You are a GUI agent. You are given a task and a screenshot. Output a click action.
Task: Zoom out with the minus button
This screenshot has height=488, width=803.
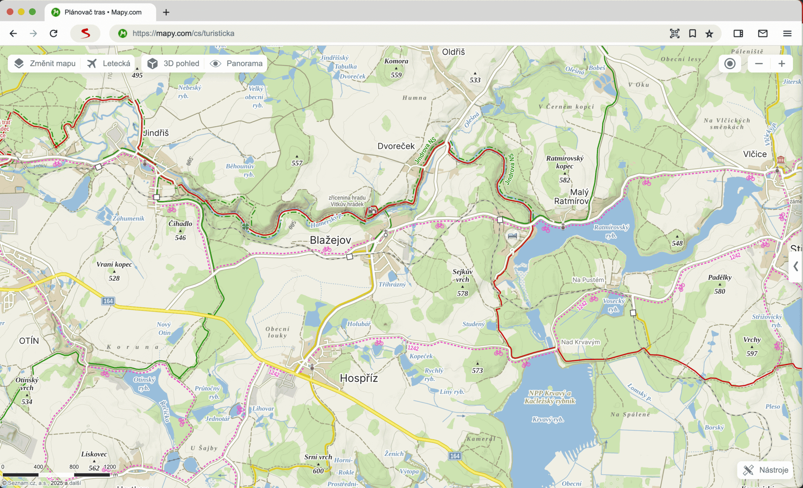pyautogui.click(x=759, y=64)
